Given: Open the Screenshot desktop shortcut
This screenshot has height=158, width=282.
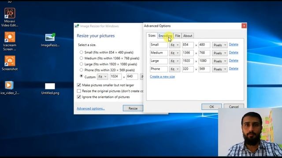Looking at the screenshot, I should 10,63.
